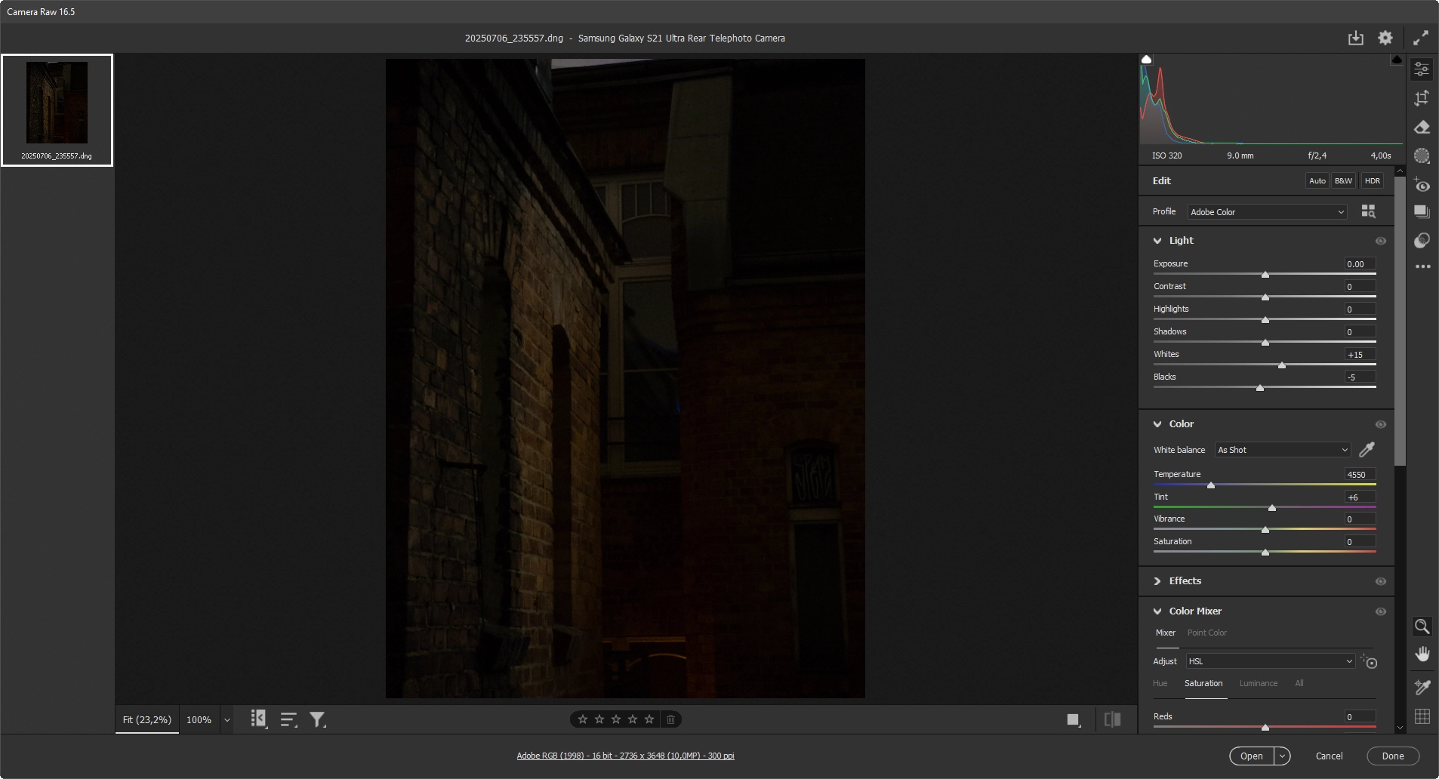This screenshot has width=1439, height=779.
Task: Select the Zoom magnifier tool
Action: click(1422, 627)
